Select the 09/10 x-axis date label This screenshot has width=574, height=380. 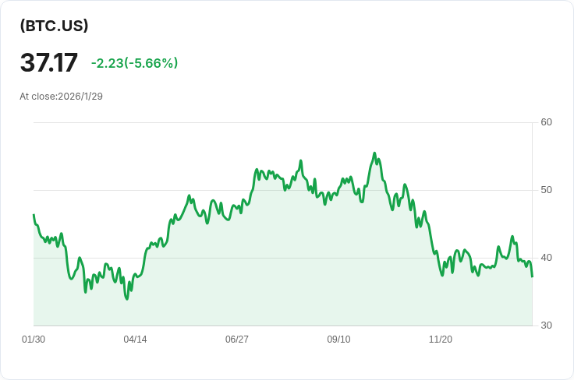(x=338, y=340)
